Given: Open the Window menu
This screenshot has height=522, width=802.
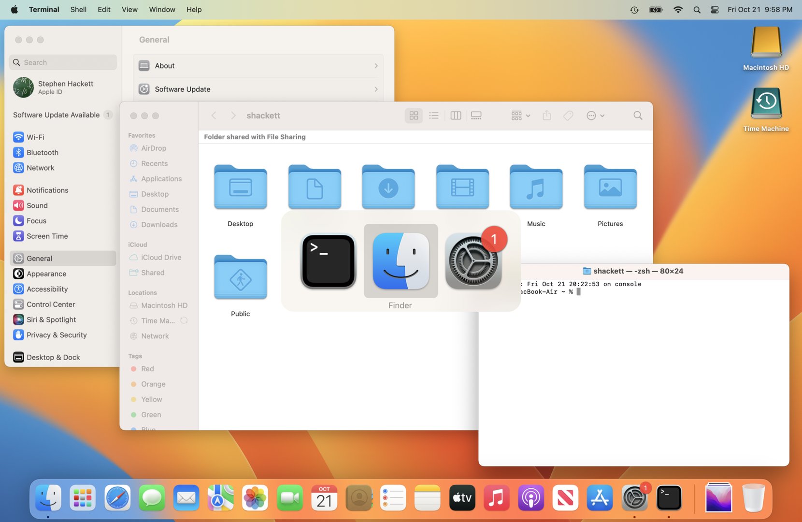Looking at the screenshot, I should tap(162, 10).
